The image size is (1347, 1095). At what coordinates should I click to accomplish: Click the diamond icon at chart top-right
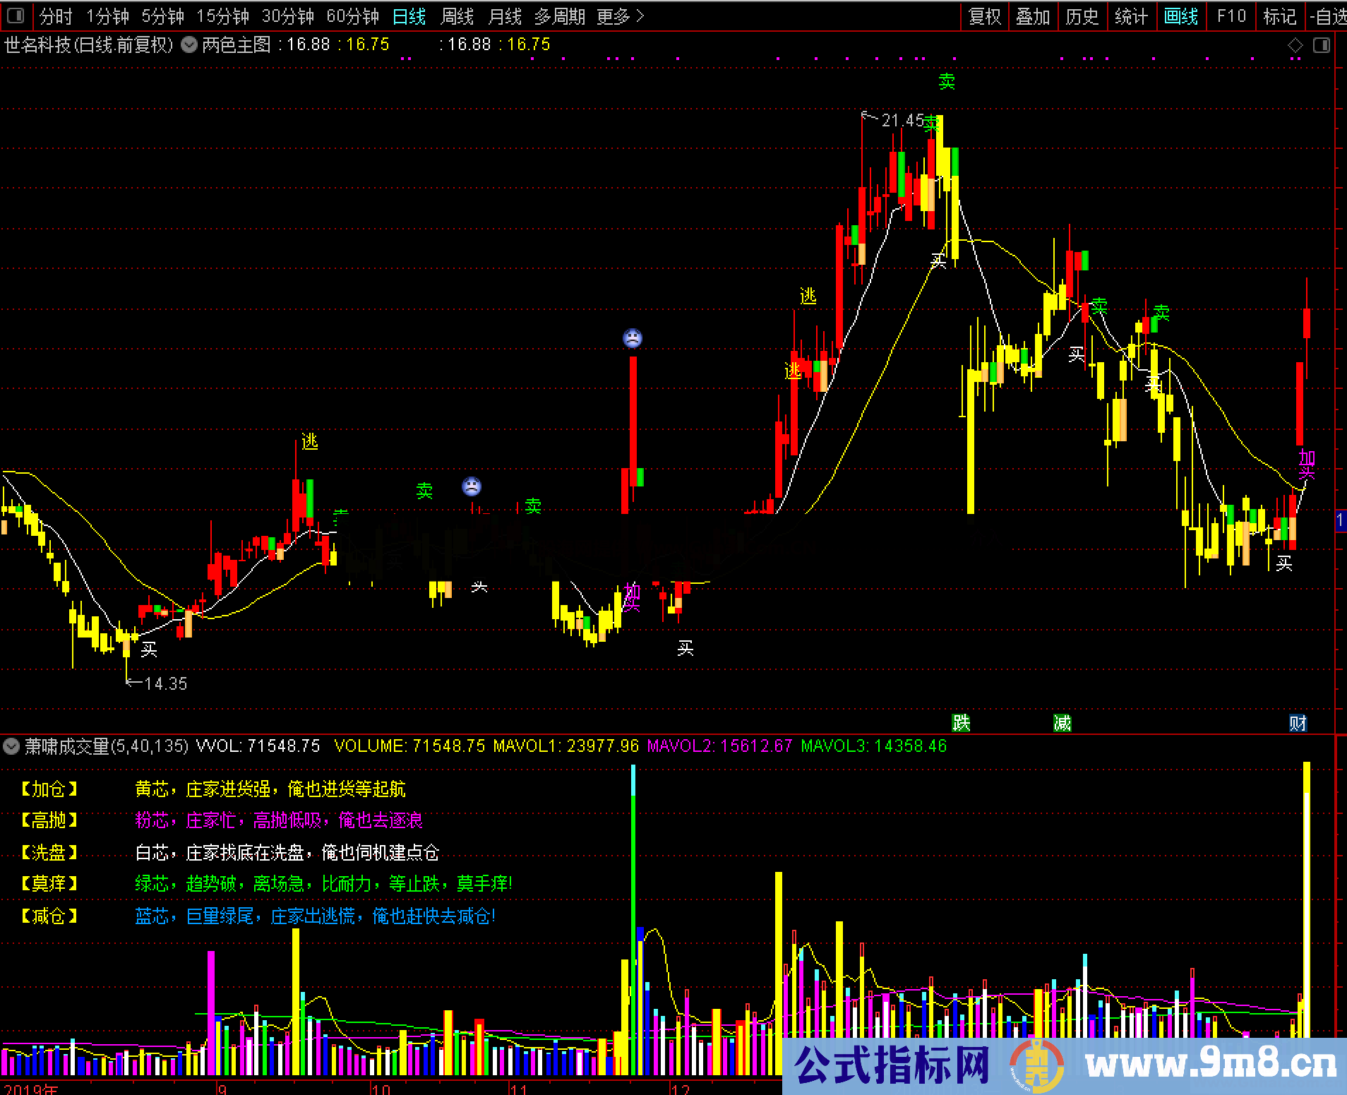click(x=1295, y=45)
